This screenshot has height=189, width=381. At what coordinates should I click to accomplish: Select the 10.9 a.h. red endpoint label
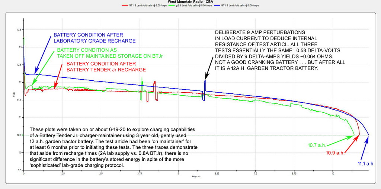pyautogui.click(x=335, y=153)
